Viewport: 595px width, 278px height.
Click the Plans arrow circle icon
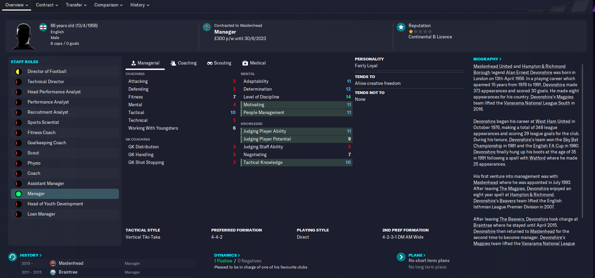click(401, 257)
